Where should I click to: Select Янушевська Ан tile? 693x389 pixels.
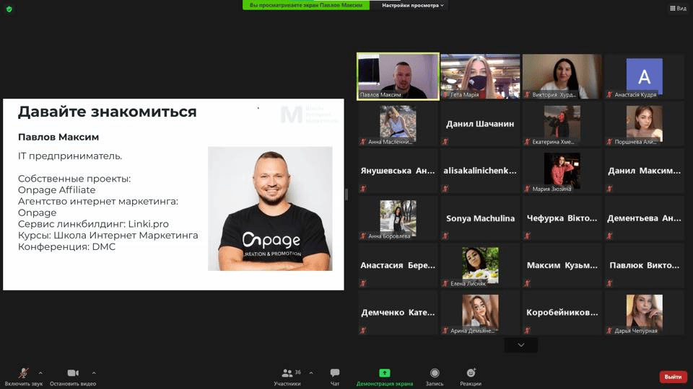tap(398, 171)
